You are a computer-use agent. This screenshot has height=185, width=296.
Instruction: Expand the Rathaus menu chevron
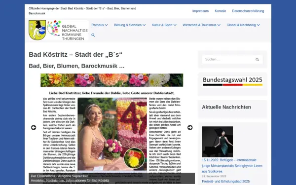(106, 25)
